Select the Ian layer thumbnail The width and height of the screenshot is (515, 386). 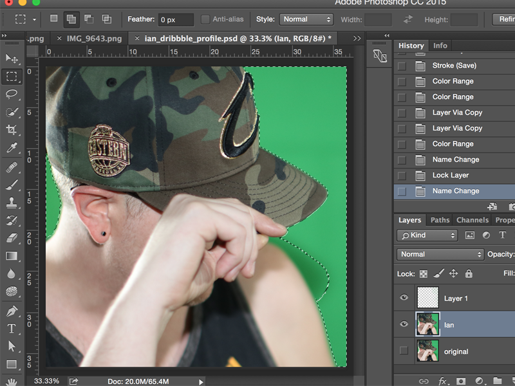pos(427,324)
